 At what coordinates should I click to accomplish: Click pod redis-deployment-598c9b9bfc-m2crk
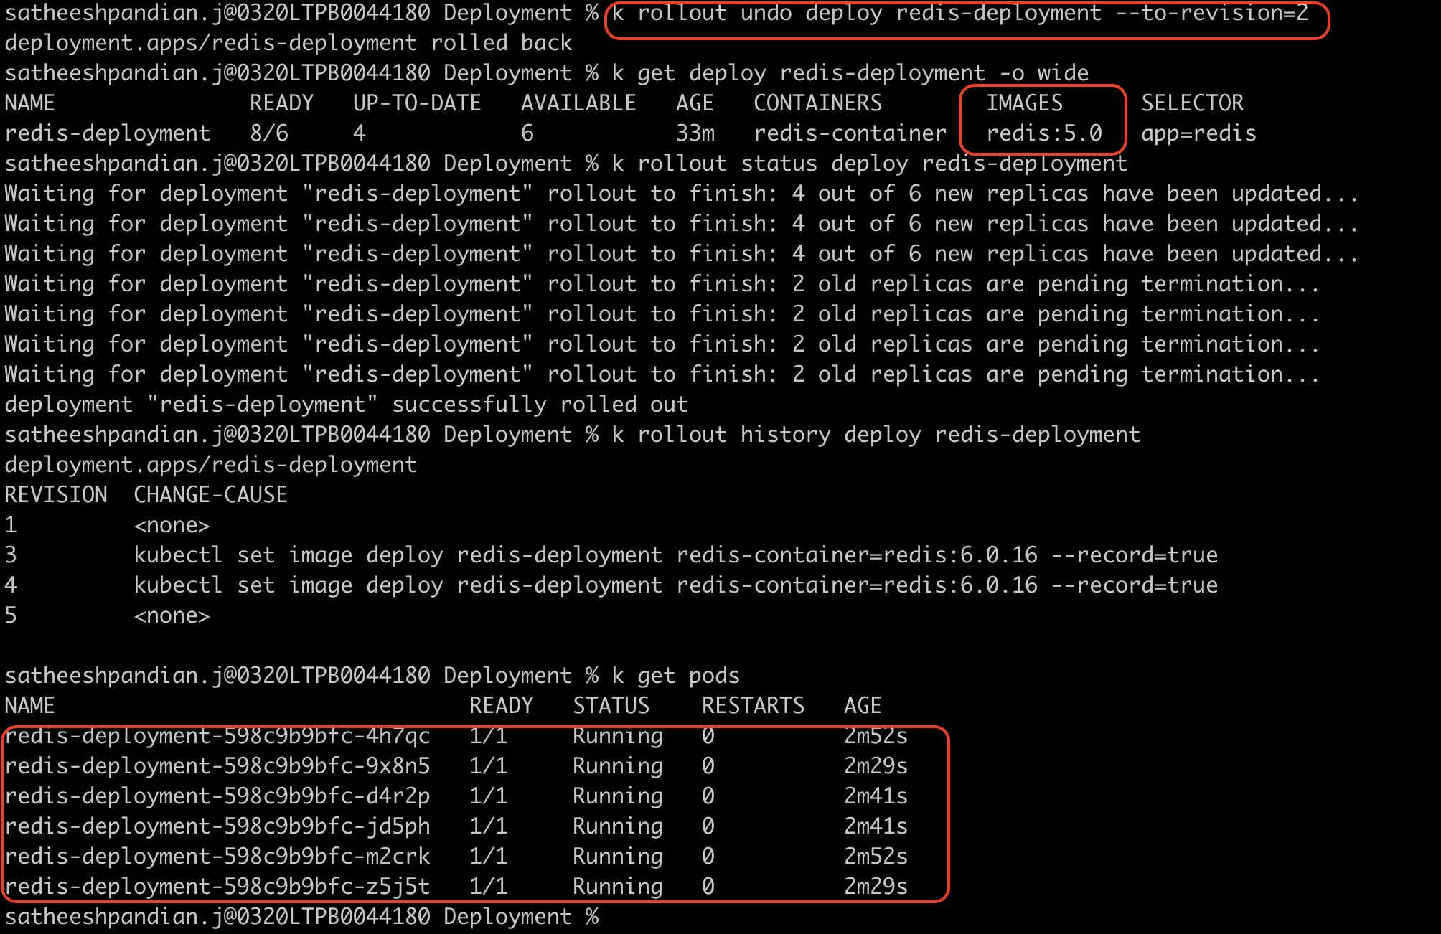pyautogui.click(x=217, y=857)
